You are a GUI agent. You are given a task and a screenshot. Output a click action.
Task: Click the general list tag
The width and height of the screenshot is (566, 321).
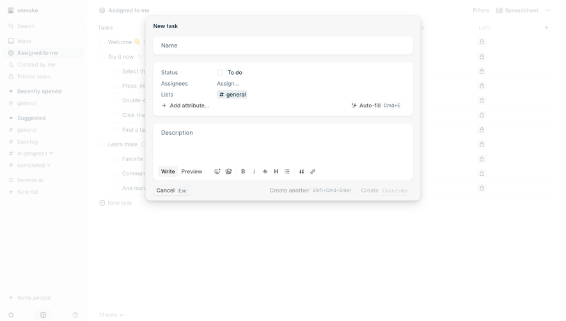click(x=232, y=95)
